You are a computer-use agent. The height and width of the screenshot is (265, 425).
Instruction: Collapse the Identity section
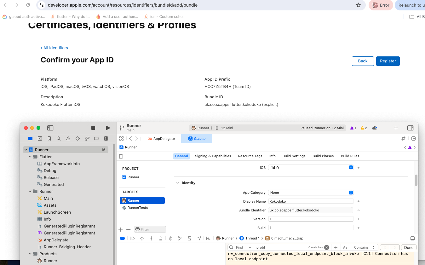178,183
